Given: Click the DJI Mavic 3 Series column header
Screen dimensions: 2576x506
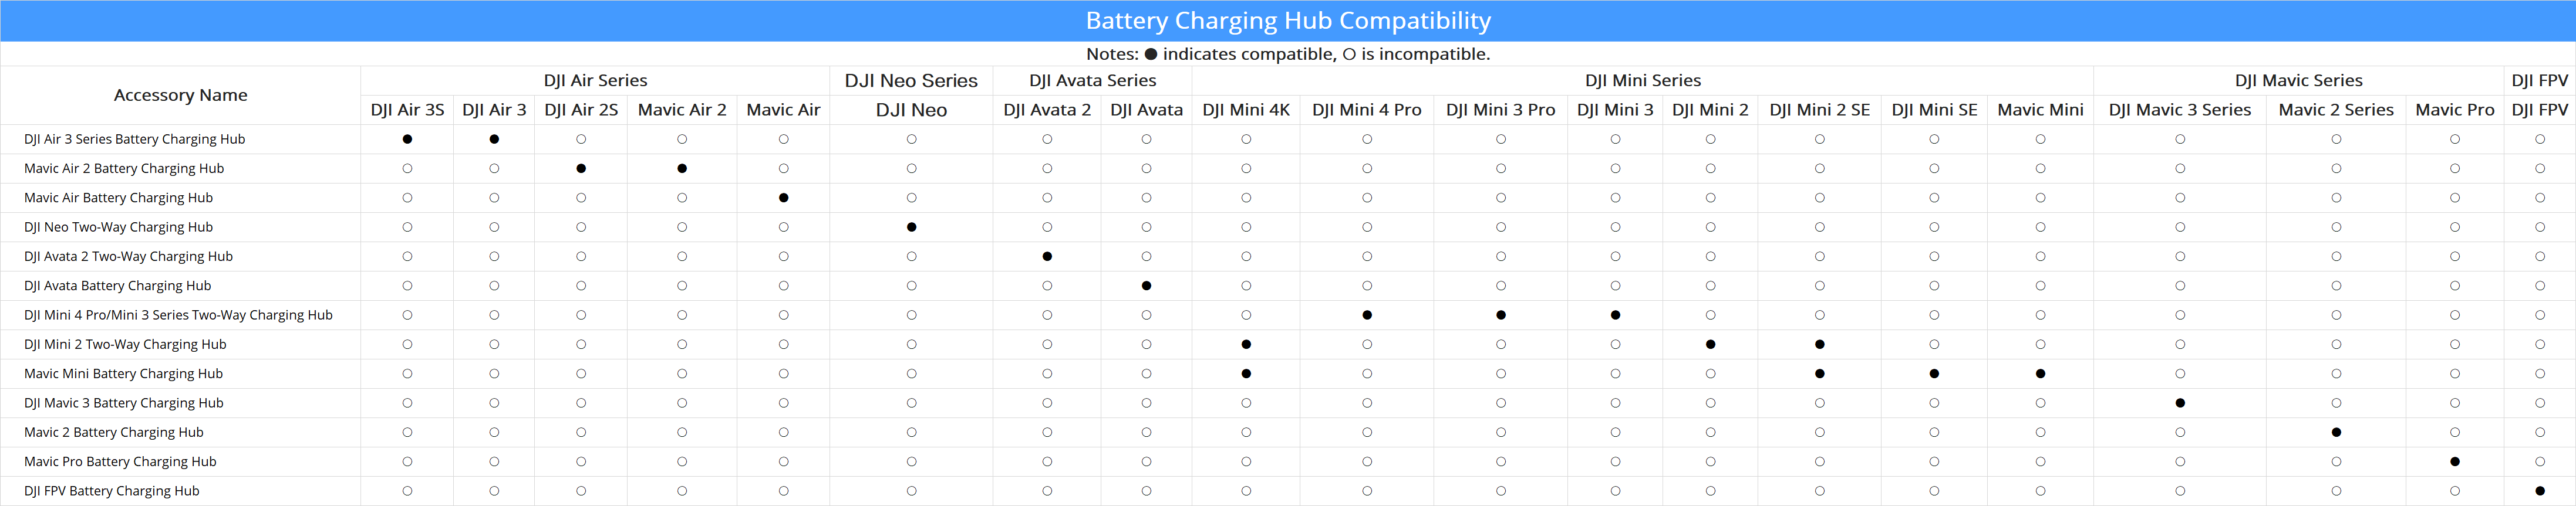Looking at the screenshot, I should coord(2180,110).
